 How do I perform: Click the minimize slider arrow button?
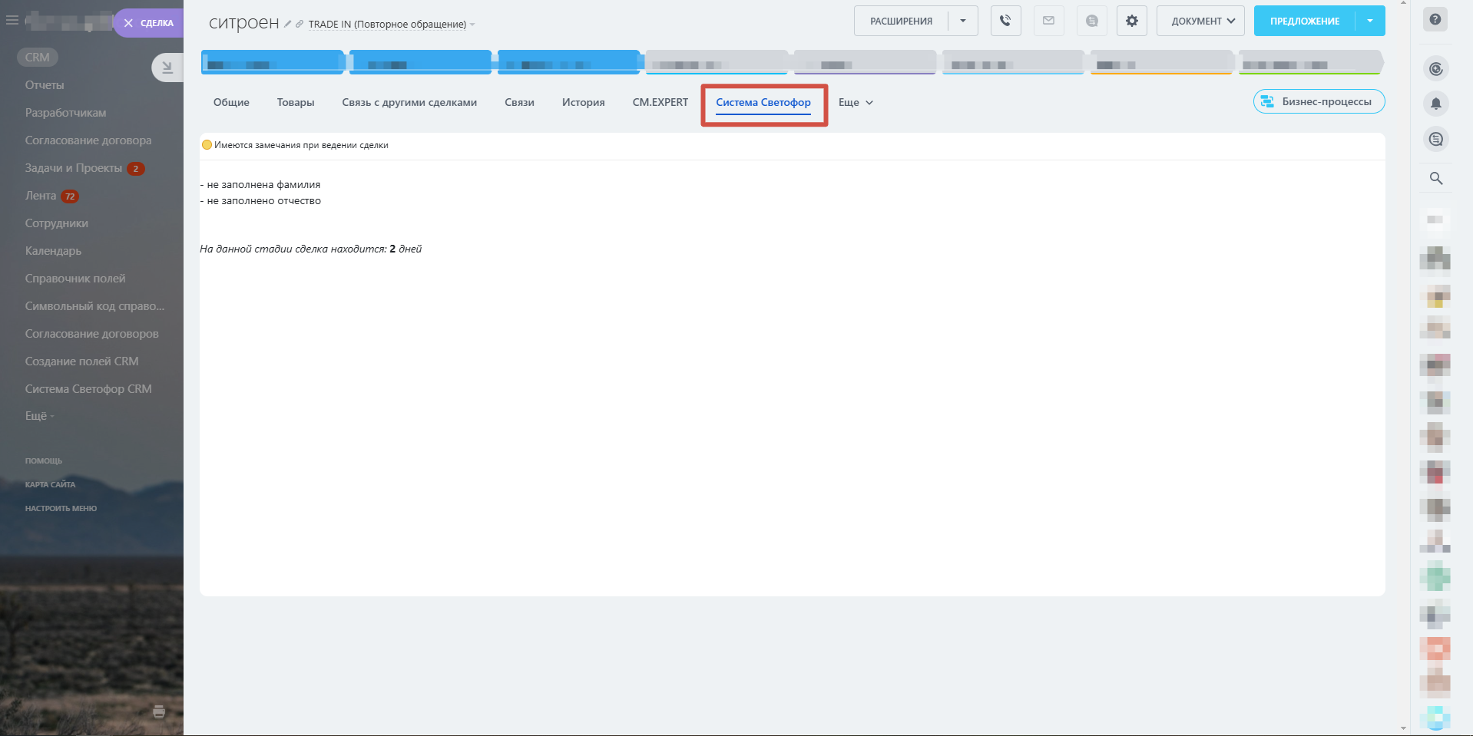click(167, 68)
